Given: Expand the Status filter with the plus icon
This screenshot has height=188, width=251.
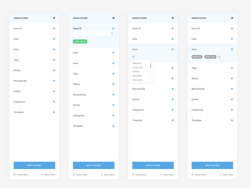Looking at the screenshot, I should coord(54,70).
